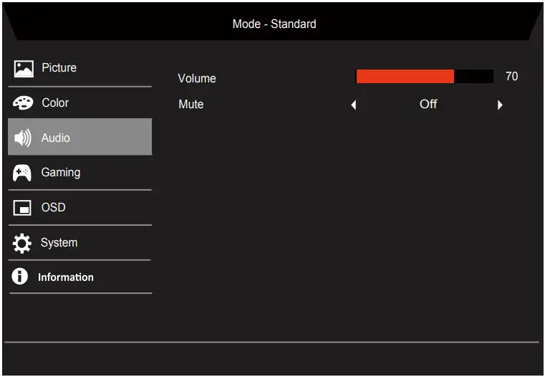The image size is (545, 377).
Task: Select the Mute setting label
Action: (x=191, y=105)
